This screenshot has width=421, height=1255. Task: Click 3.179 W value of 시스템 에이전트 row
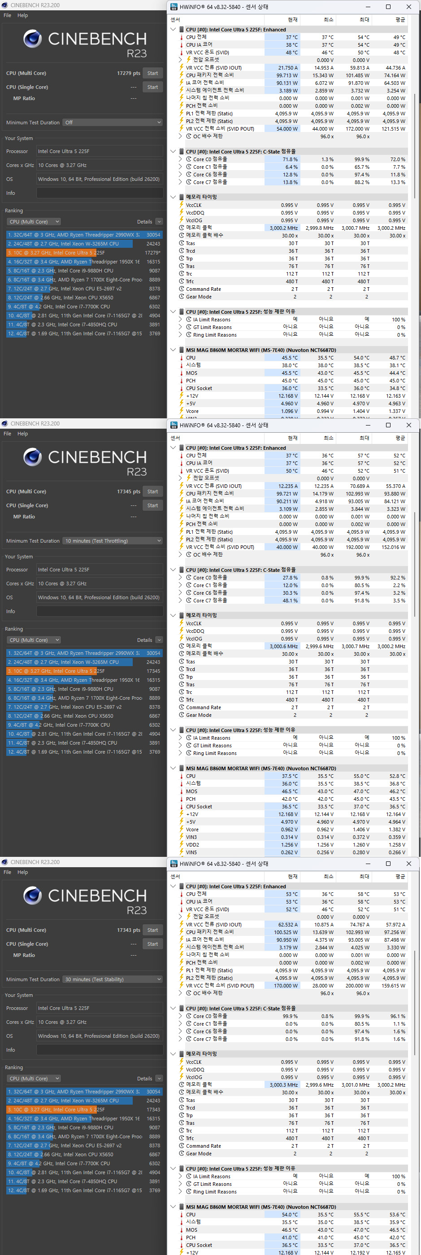(289, 948)
